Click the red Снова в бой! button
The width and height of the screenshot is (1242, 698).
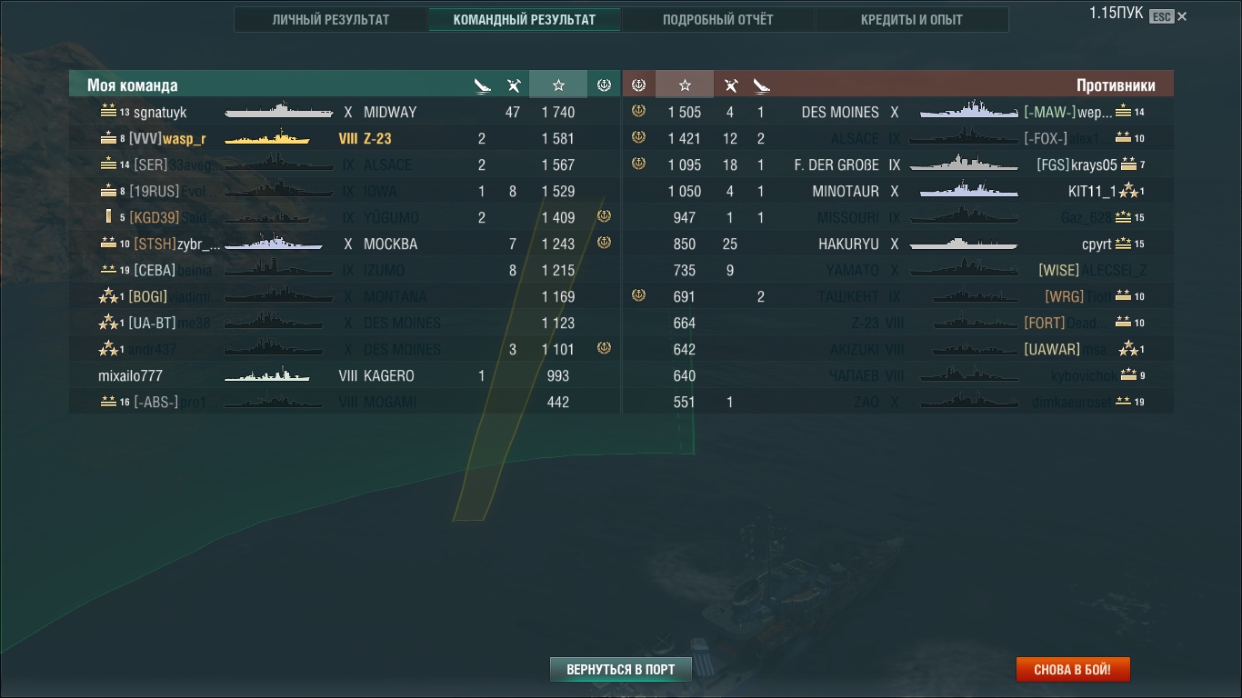point(1073,670)
